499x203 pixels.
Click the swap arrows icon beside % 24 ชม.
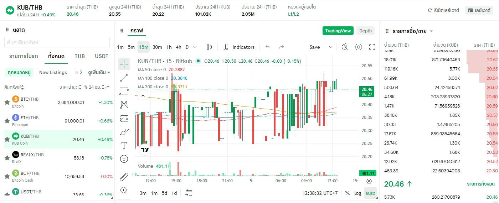point(108,87)
